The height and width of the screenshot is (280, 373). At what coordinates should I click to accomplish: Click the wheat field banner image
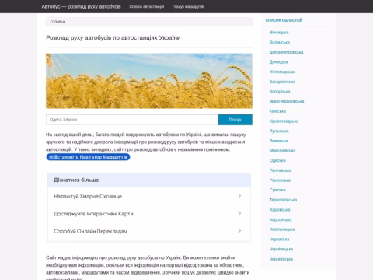[x=149, y=81]
